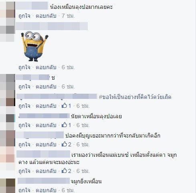Like the จมูกยิ่งเหมือน comment with ถูกใจ
This screenshot has width=196, height=193.
24,190
